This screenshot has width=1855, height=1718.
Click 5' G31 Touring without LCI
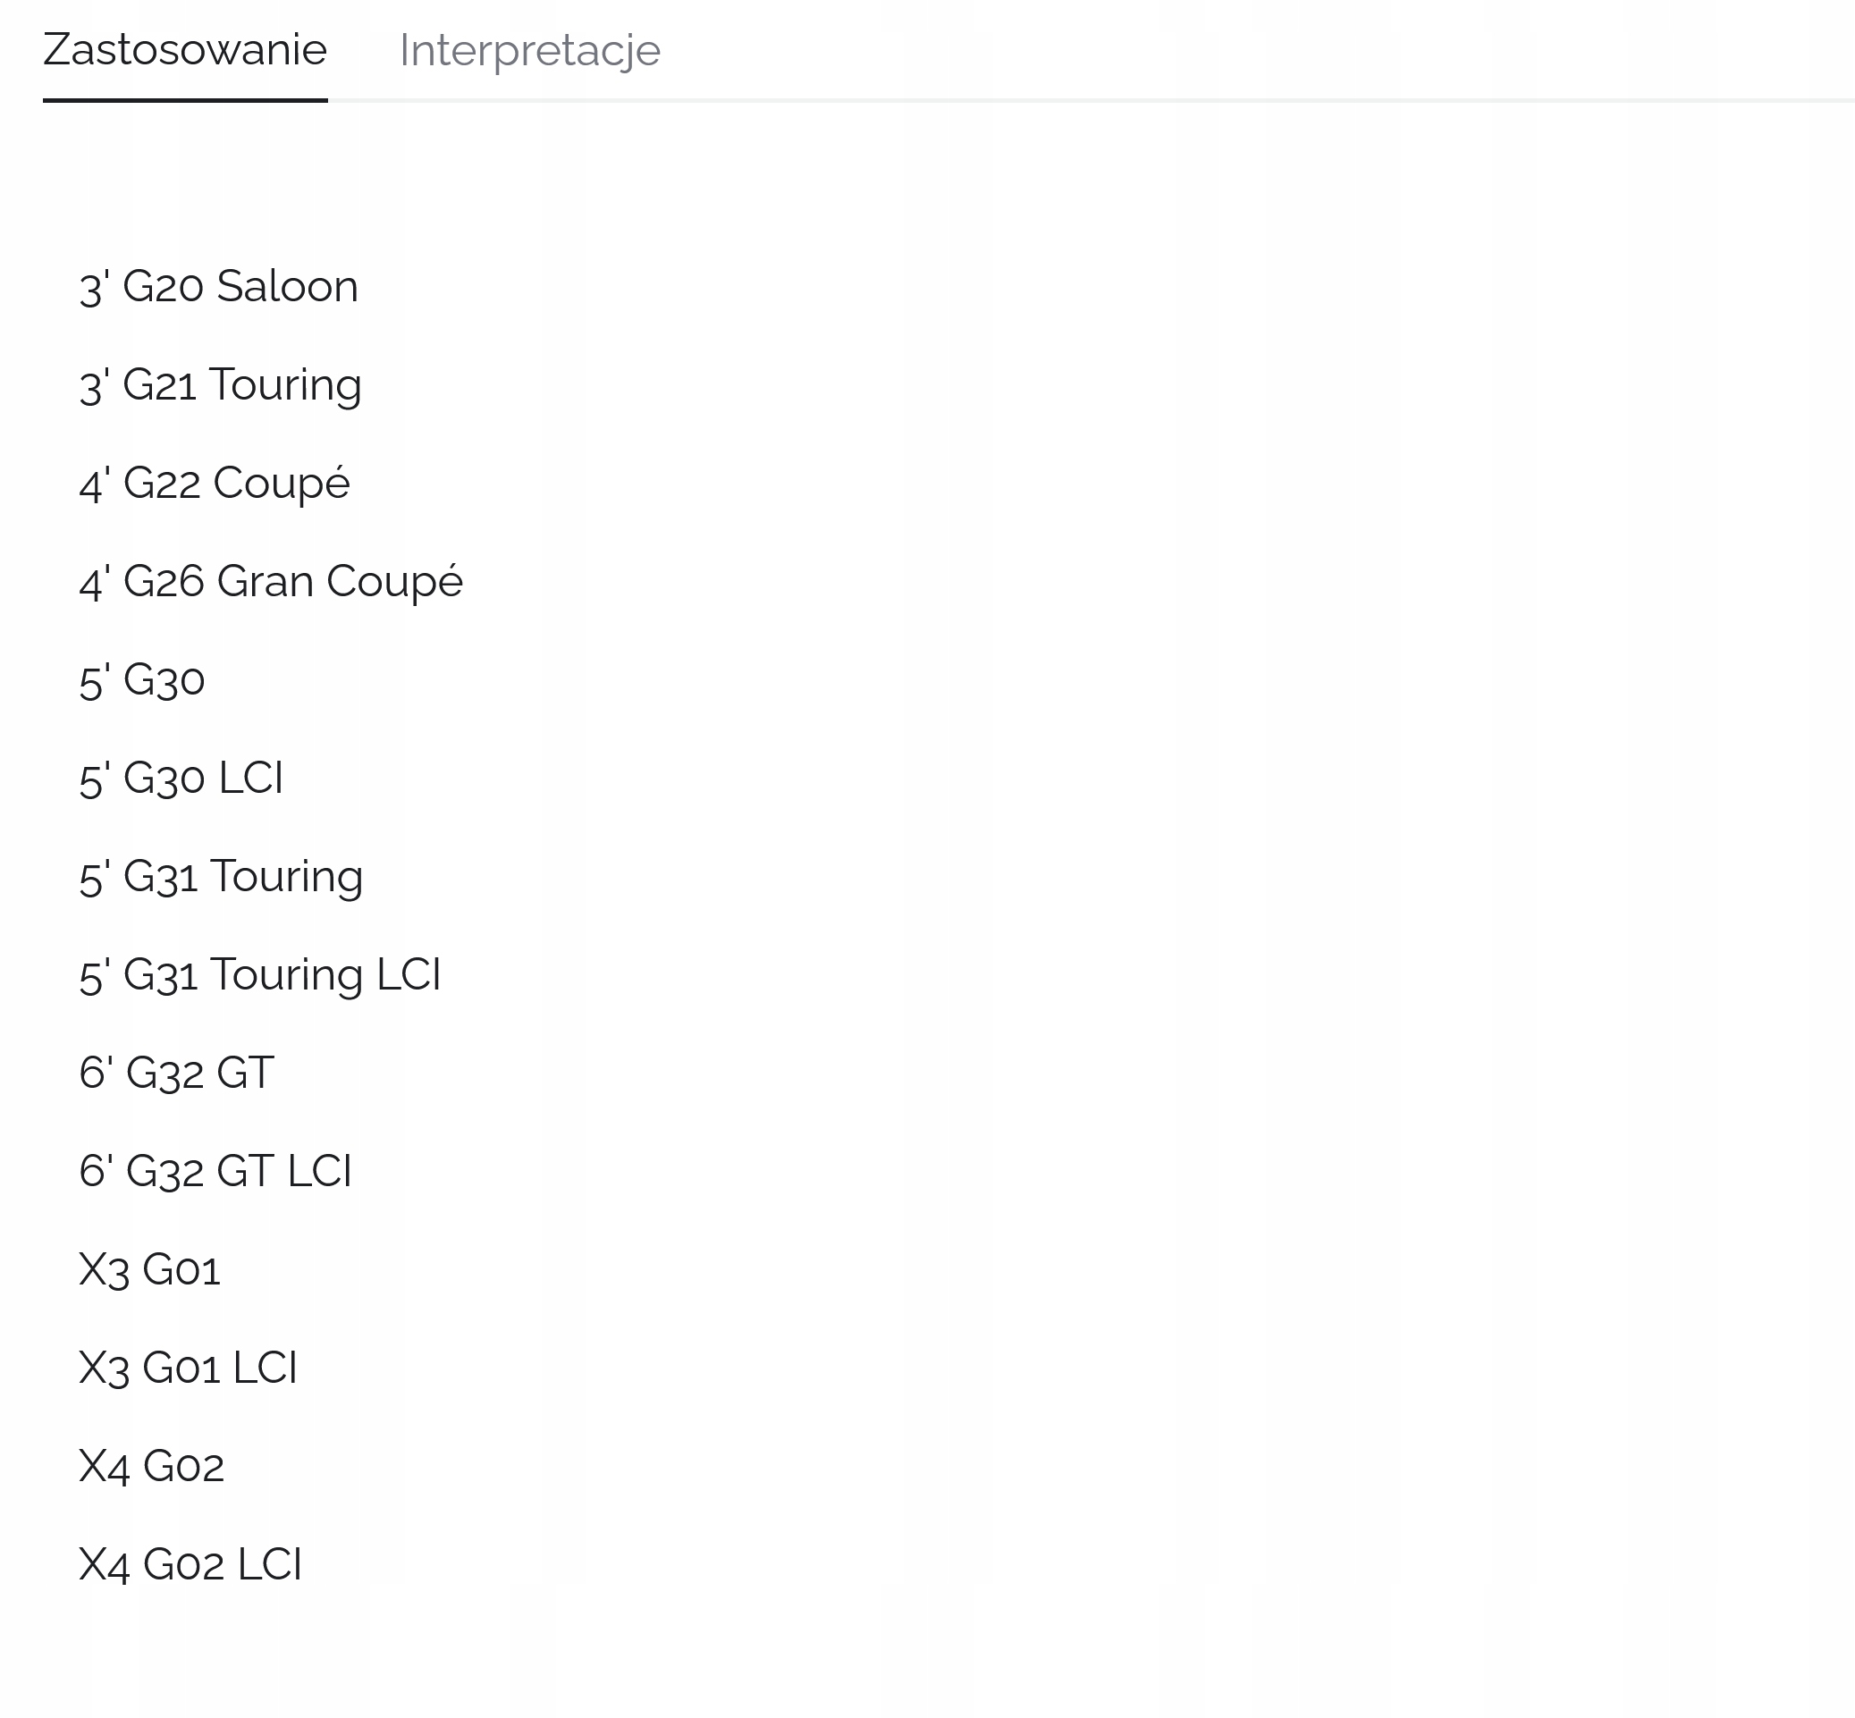click(222, 877)
